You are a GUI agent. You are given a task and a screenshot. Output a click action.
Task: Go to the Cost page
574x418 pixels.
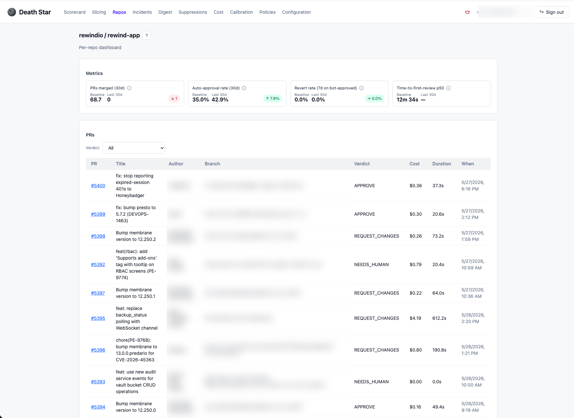pyautogui.click(x=218, y=12)
